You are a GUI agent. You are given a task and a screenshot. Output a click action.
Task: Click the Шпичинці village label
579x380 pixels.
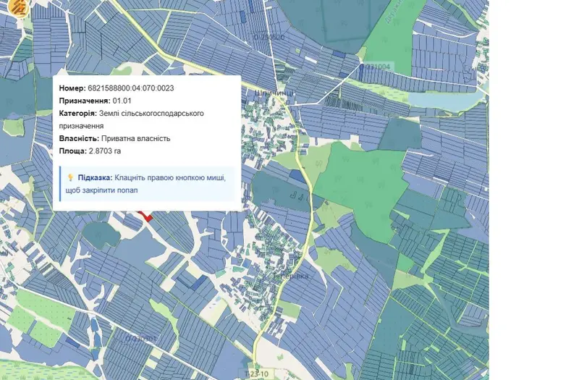(275, 93)
